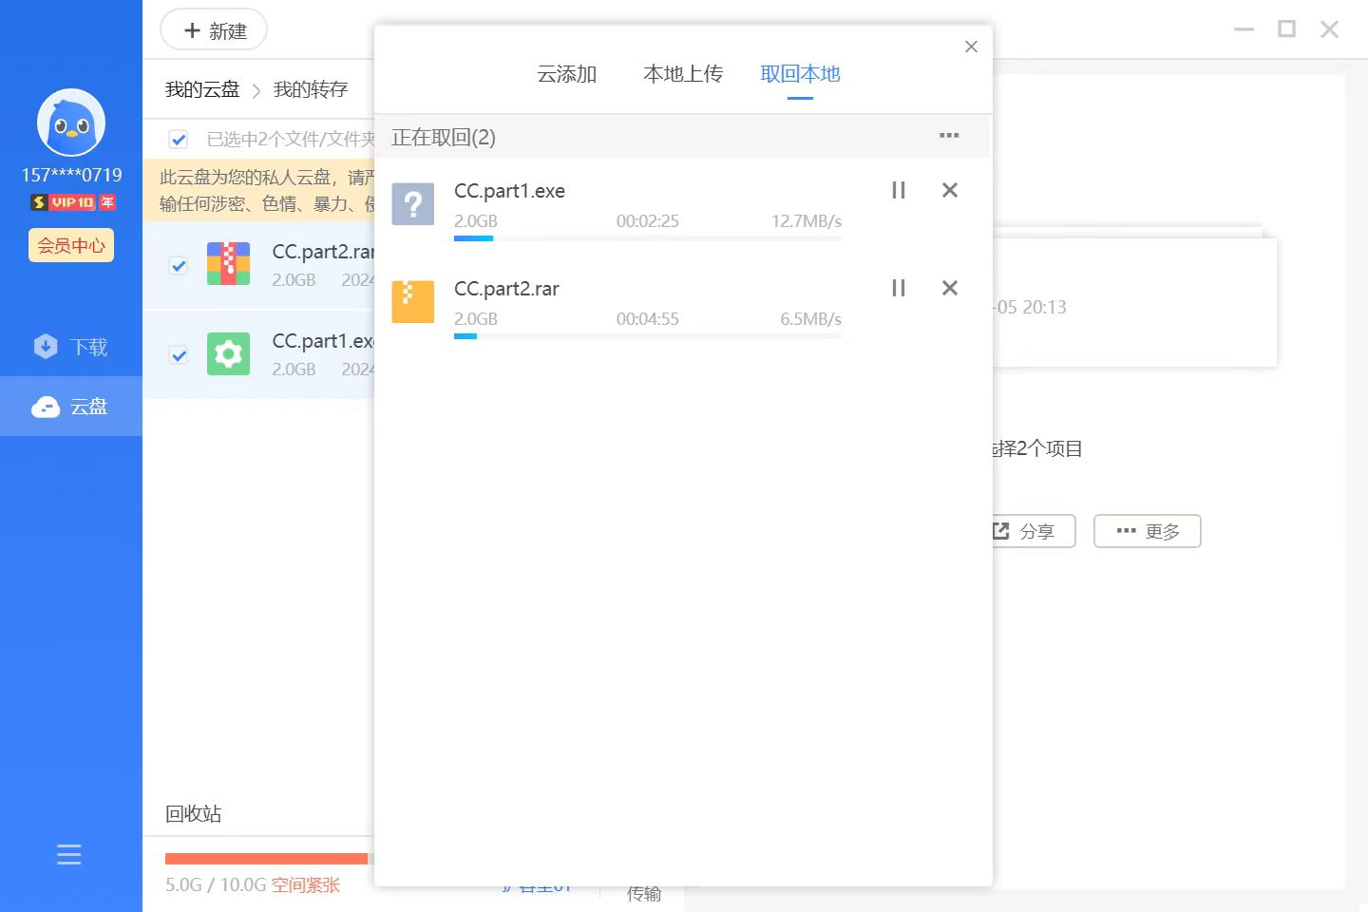The width and height of the screenshot is (1368, 912).
Task: Click the yellow zip icon of CC.part2.rar transfer
Action: pyautogui.click(x=413, y=302)
